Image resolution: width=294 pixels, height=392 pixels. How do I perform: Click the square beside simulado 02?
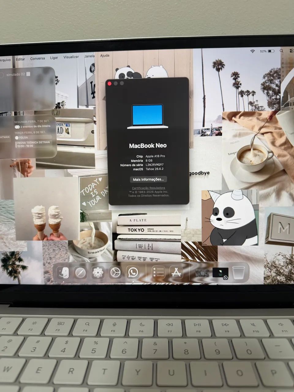click(x=28, y=74)
